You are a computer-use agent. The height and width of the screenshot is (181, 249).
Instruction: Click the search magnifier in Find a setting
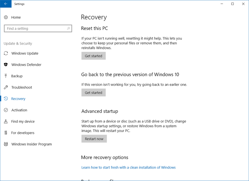[68, 28]
